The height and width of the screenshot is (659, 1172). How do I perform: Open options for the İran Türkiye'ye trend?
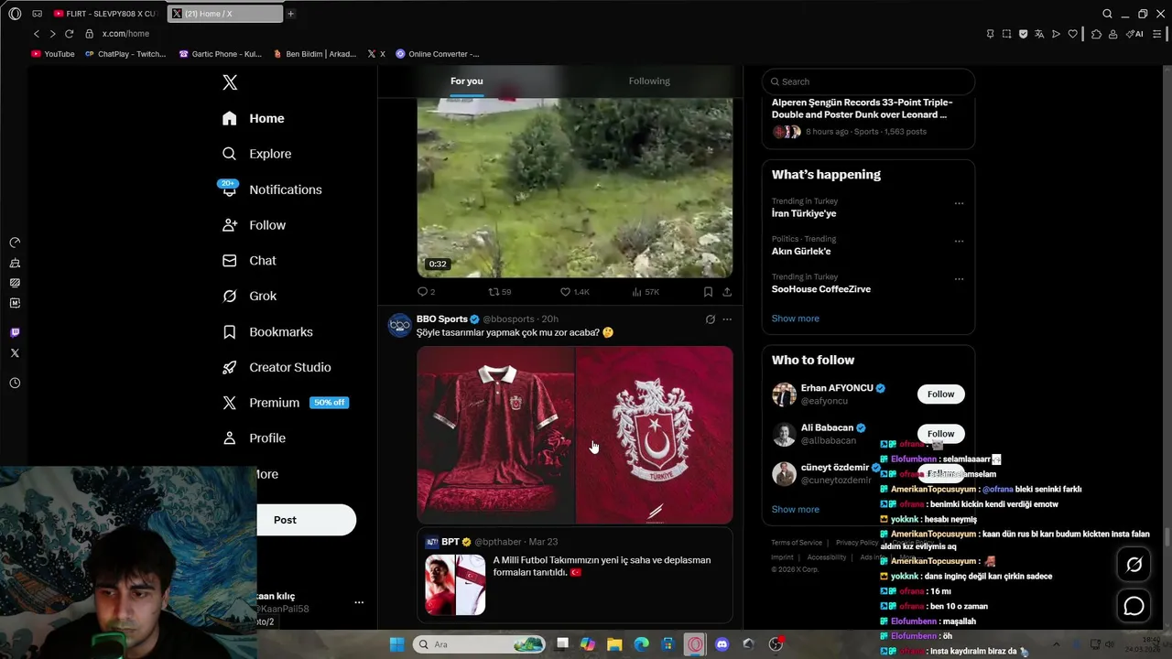[959, 203]
